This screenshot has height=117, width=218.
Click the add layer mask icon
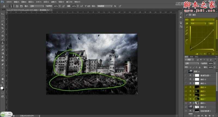[x=199, y=116]
